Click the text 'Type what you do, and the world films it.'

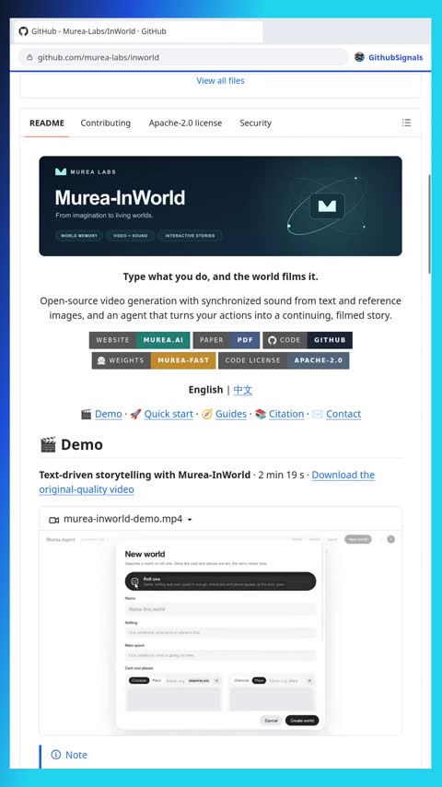tap(220, 276)
